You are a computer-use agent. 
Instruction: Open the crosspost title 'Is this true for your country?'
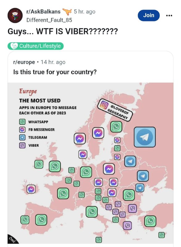55,72
